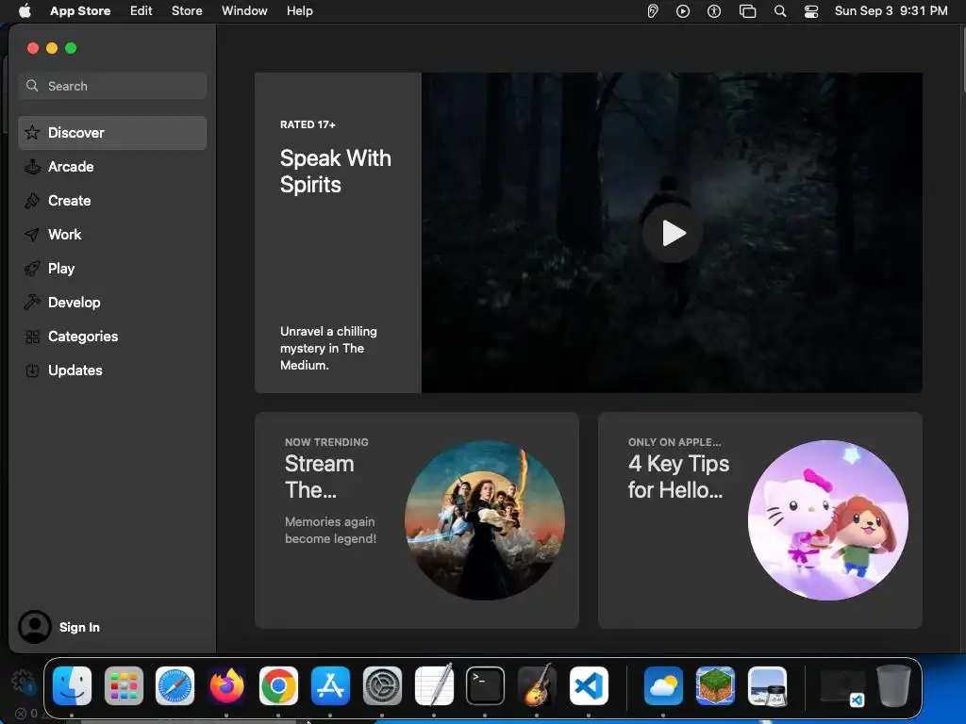Launch GarageBand from the Dock

pyautogui.click(x=537, y=685)
